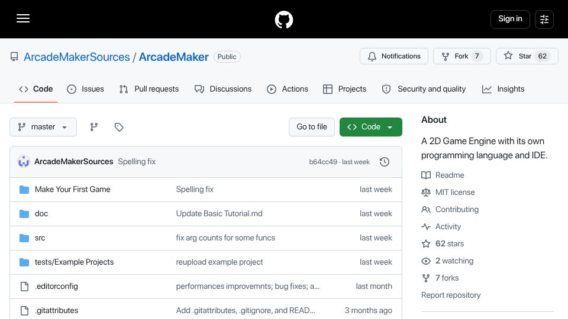Click the folder icon beside src
Image resolution: width=568 pixels, height=319 pixels.
pos(24,238)
